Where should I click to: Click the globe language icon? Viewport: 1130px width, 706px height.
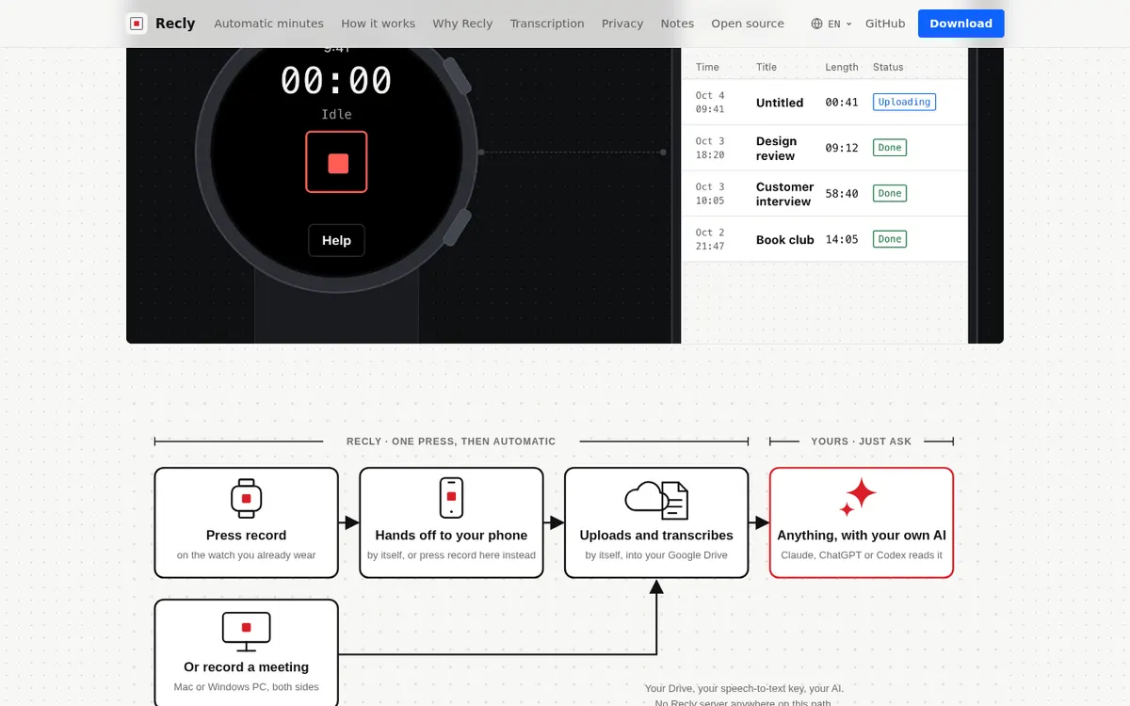[x=816, y=24]
